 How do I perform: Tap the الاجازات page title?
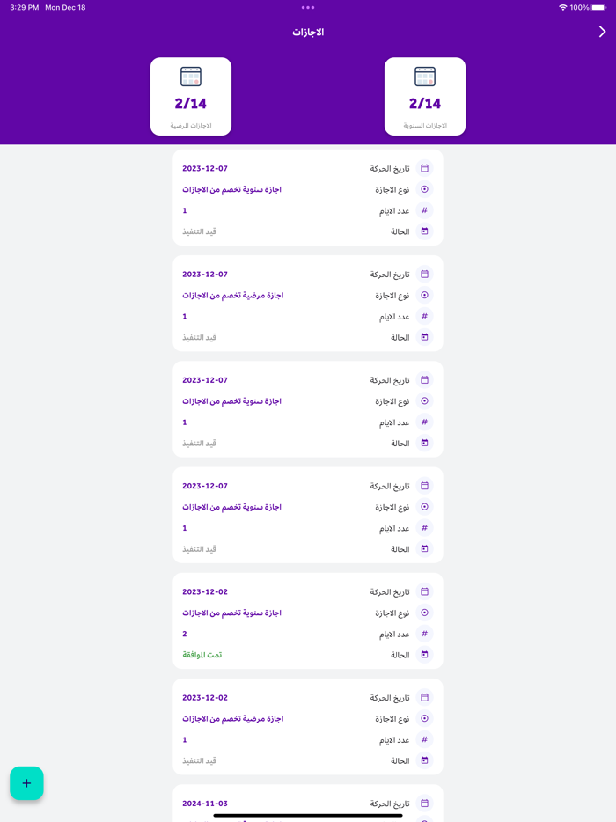[x=308, y=31]
